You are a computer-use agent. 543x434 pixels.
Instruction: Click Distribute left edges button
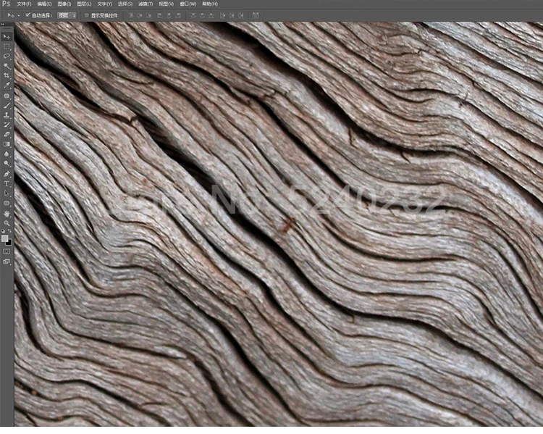coord(222,16)
